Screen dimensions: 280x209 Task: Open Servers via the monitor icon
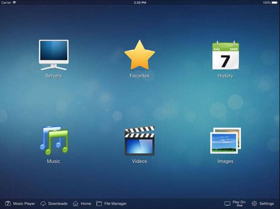pyautogui.click(x=53, y=55)
